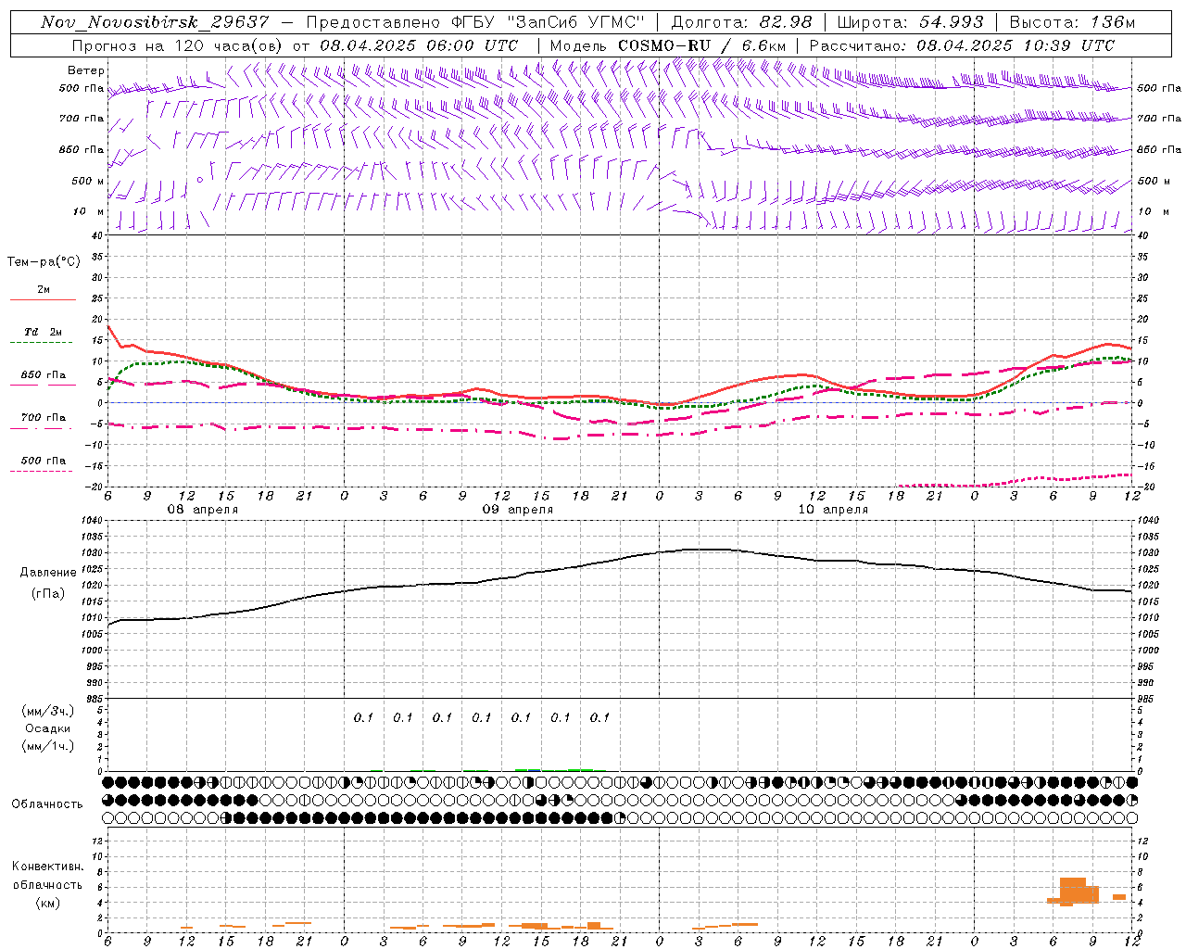Click the (мм/3ч.) precipitation unit label
1186x949 pixels.
(48, 712)
